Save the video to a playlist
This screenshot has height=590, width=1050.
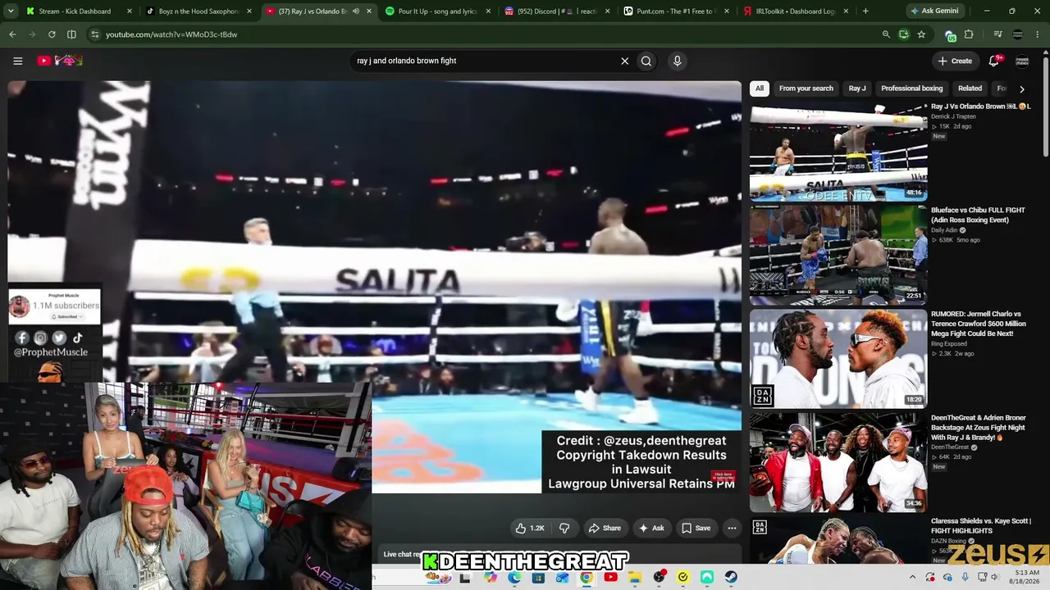696,529
